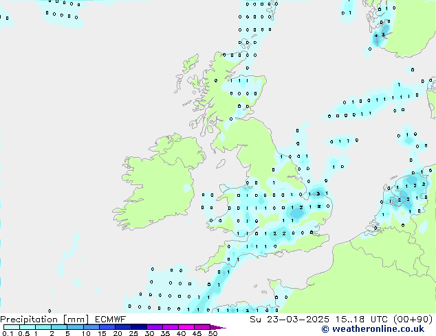Click the '10' legend scale label
The height and width of the screenshot is (336, 436).
(86, 333)
